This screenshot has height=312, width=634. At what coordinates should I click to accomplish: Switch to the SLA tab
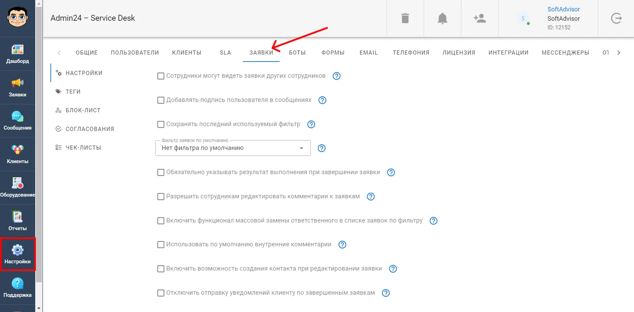pos(225,53)
